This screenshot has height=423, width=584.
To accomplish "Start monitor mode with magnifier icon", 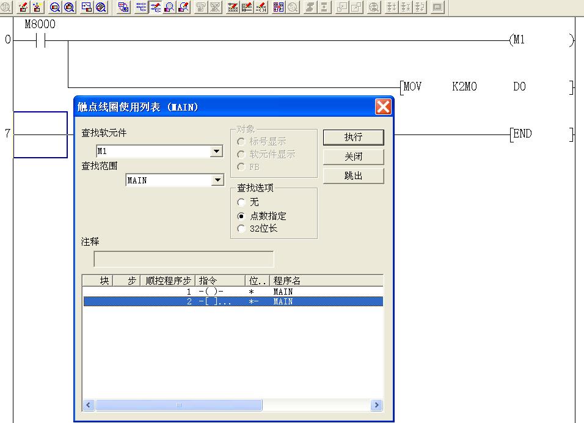I will click(x=169, y=7).
